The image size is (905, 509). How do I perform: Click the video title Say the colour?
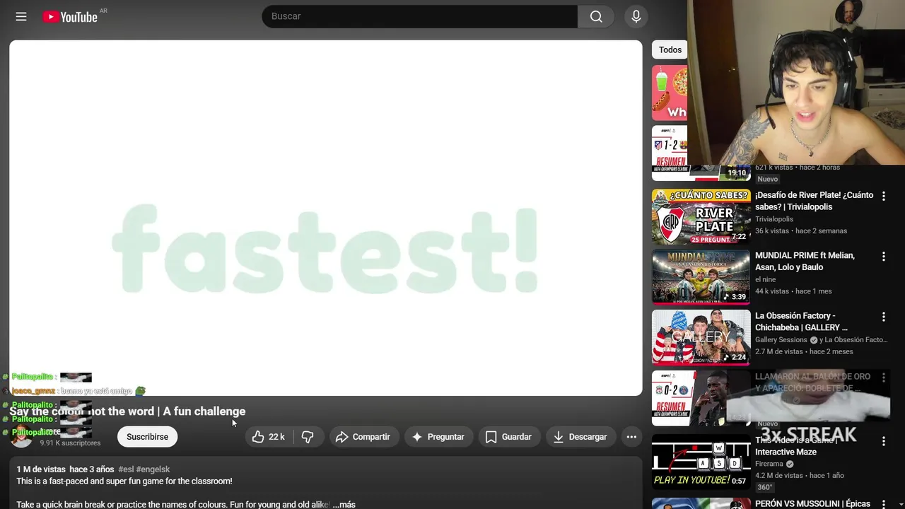tap(127, 411)
